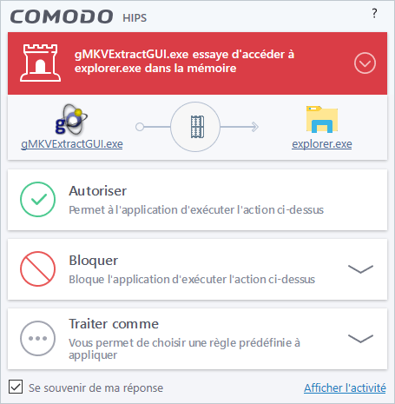Click the explorer.exe folder icon
395x404 pixels.
(322, 119)
